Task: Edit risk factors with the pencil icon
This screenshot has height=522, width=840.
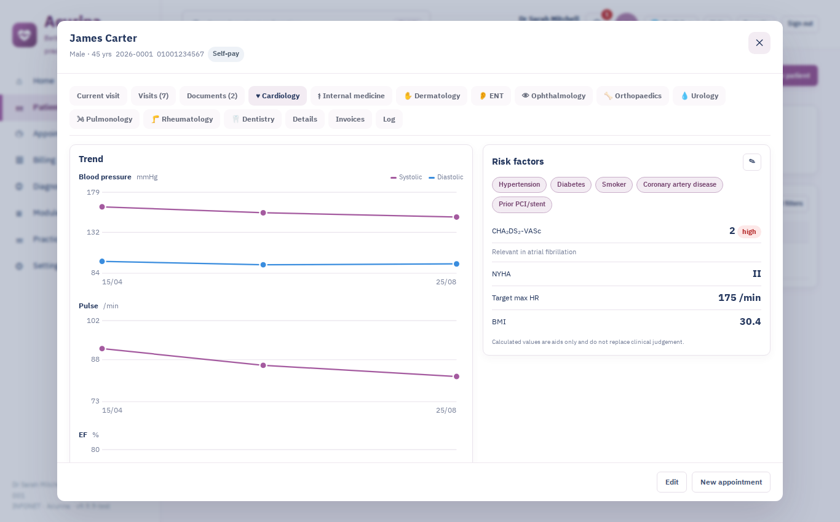Action: click(751, 162)
